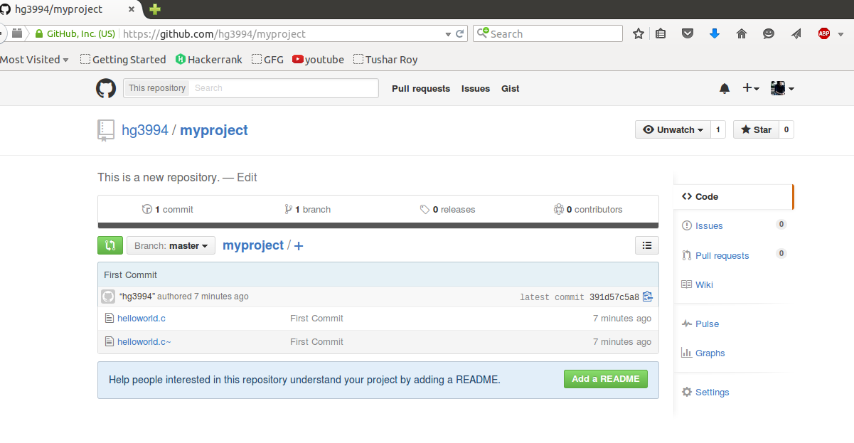The height and width of the screenshot is (443, 854).
Task: Click the This repository search scope label
Action: (x=157, y=88)
